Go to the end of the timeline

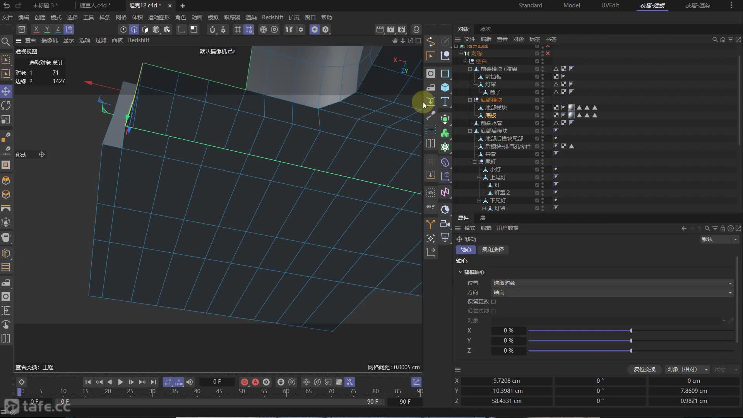(x=153, y=382)
